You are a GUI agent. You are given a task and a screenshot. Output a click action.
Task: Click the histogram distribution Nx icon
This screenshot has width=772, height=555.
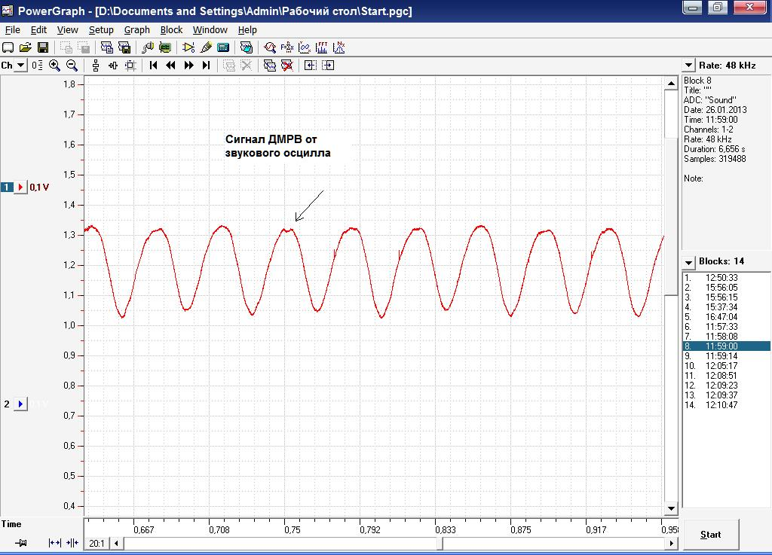pos(339,47)
